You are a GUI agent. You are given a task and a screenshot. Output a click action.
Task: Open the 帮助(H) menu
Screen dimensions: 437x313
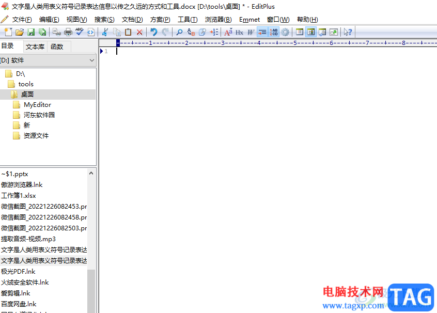pos(307,20)
